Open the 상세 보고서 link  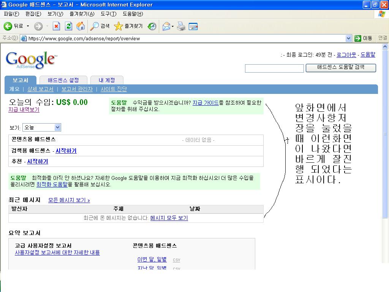pyautogui.click(x=40, y=89)
